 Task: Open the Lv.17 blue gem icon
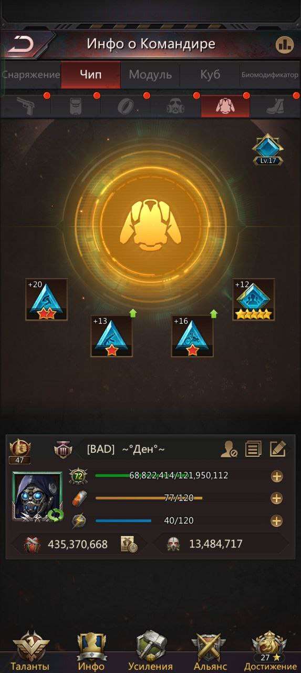coord(268,149)
